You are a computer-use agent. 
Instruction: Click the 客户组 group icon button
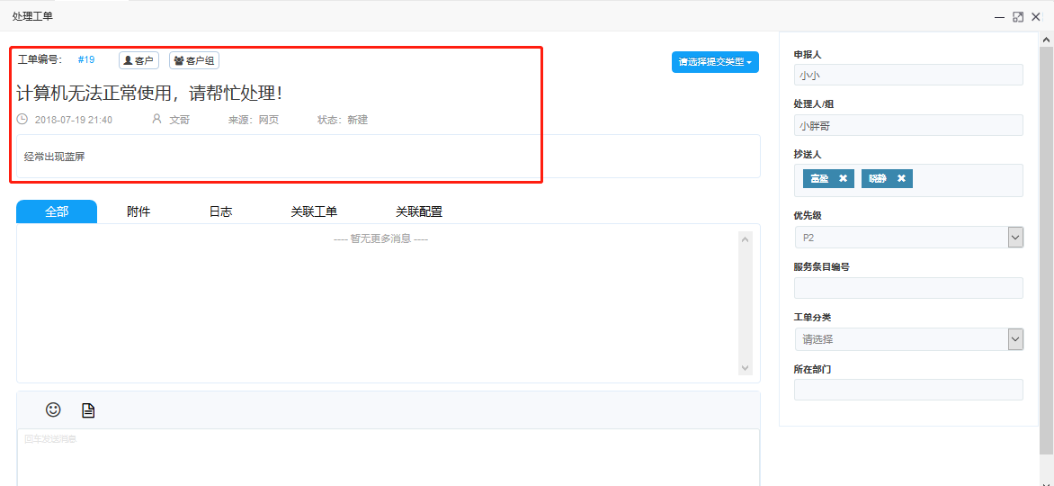[x=194, y=60]
